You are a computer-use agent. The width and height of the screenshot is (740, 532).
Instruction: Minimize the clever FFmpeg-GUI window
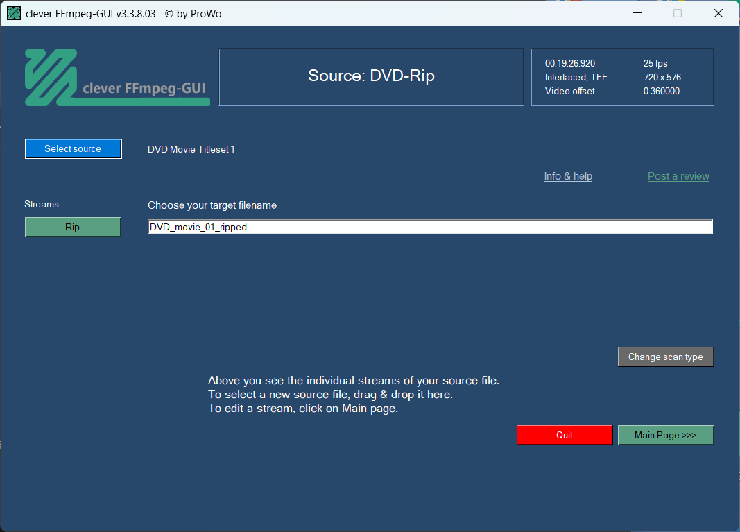tap(637, 13)
